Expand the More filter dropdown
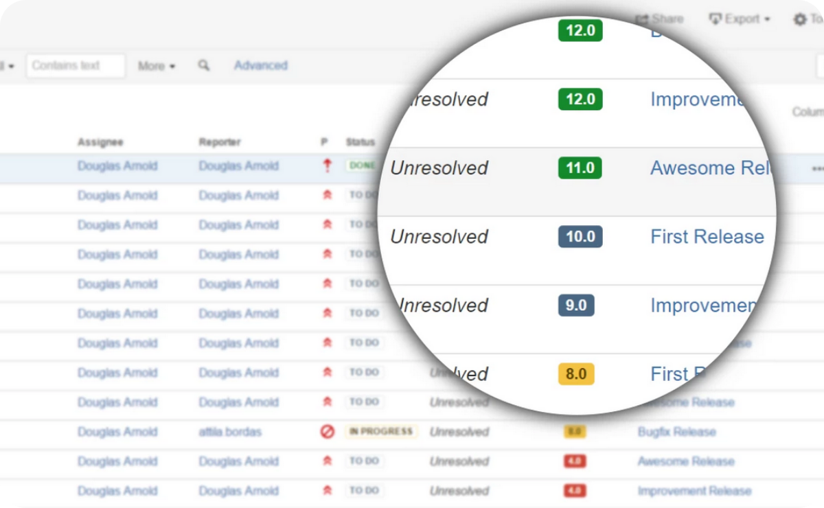824x508 pixels. pyautogui.click(x=157, y=65)
